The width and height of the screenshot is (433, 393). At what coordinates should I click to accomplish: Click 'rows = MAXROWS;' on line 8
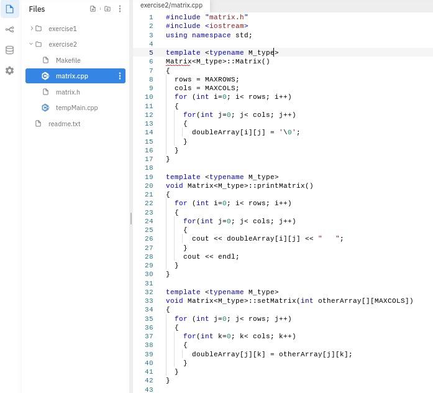[206, 80]
